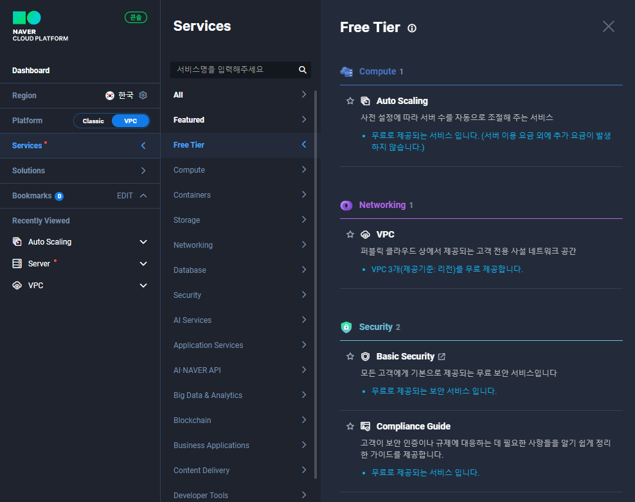
Task: Open region settings gear icon
Action: point(143,95)
